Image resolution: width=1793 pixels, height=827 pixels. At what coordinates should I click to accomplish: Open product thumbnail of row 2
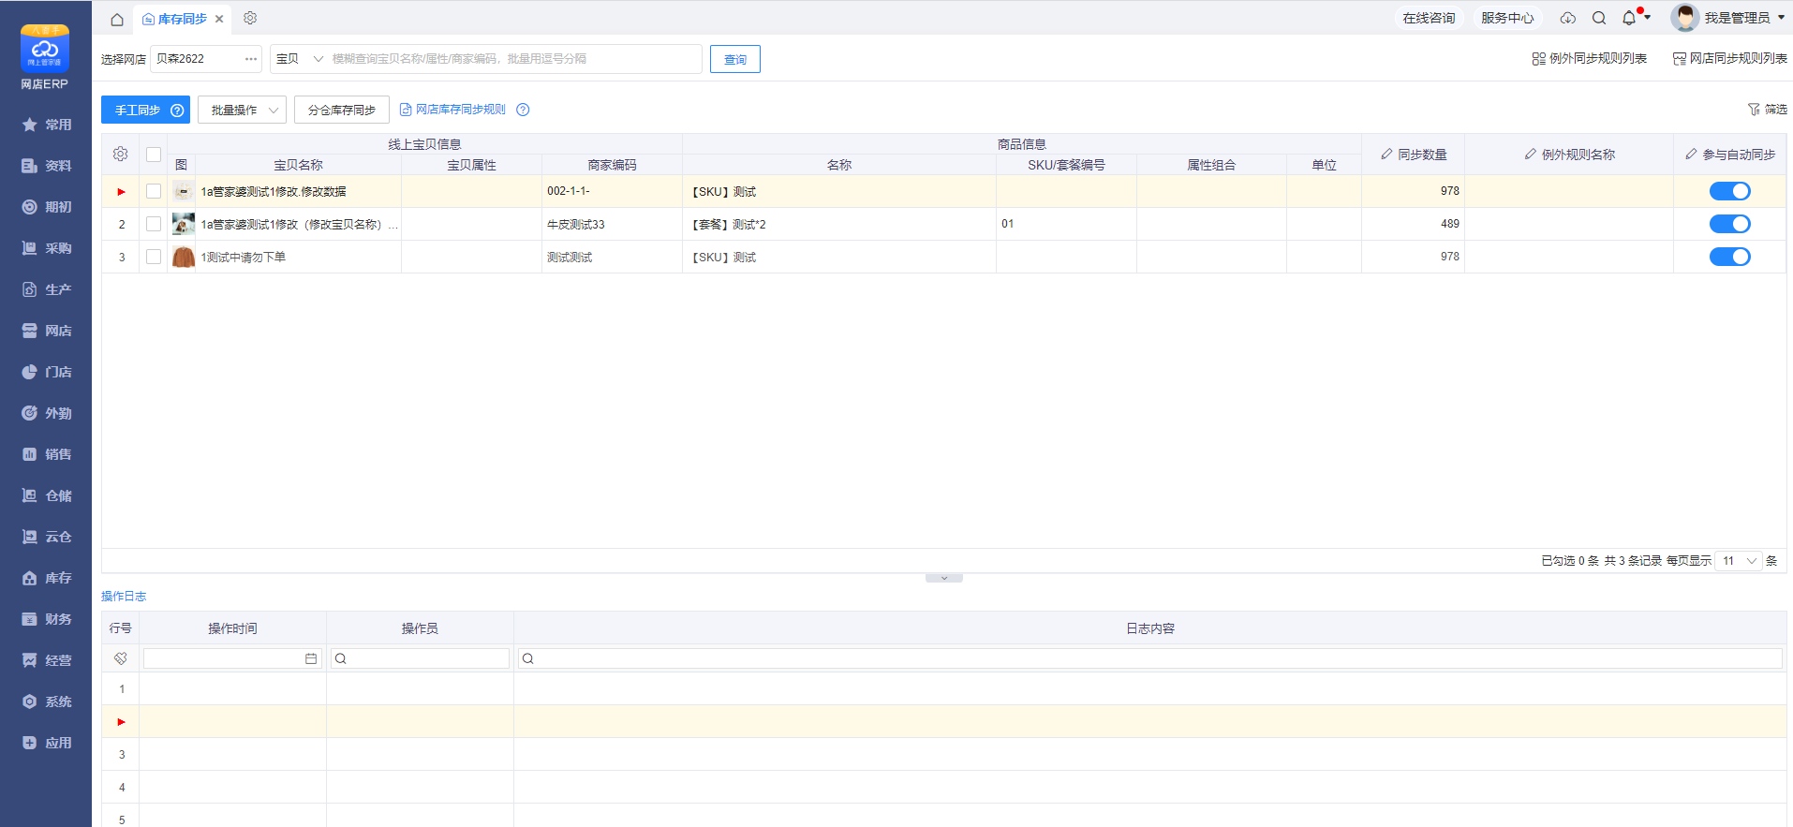coord(184,224)
